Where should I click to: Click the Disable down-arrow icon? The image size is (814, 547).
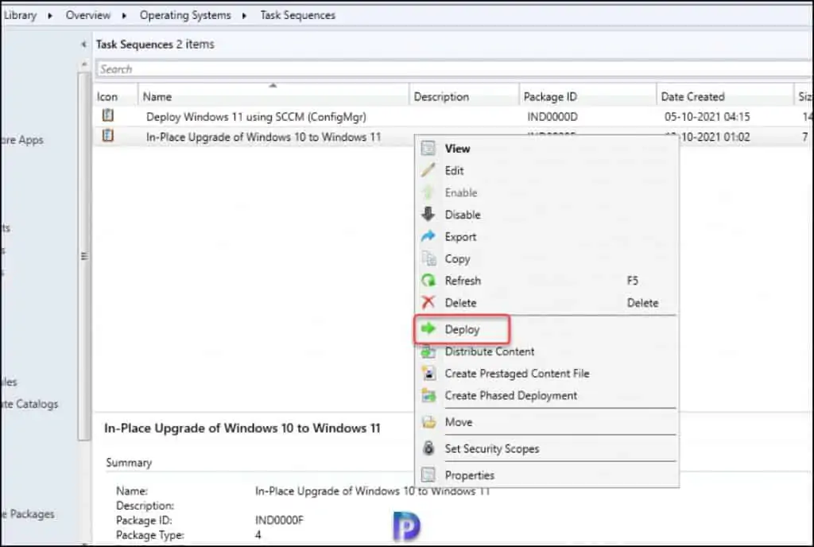tap(428, 215)
